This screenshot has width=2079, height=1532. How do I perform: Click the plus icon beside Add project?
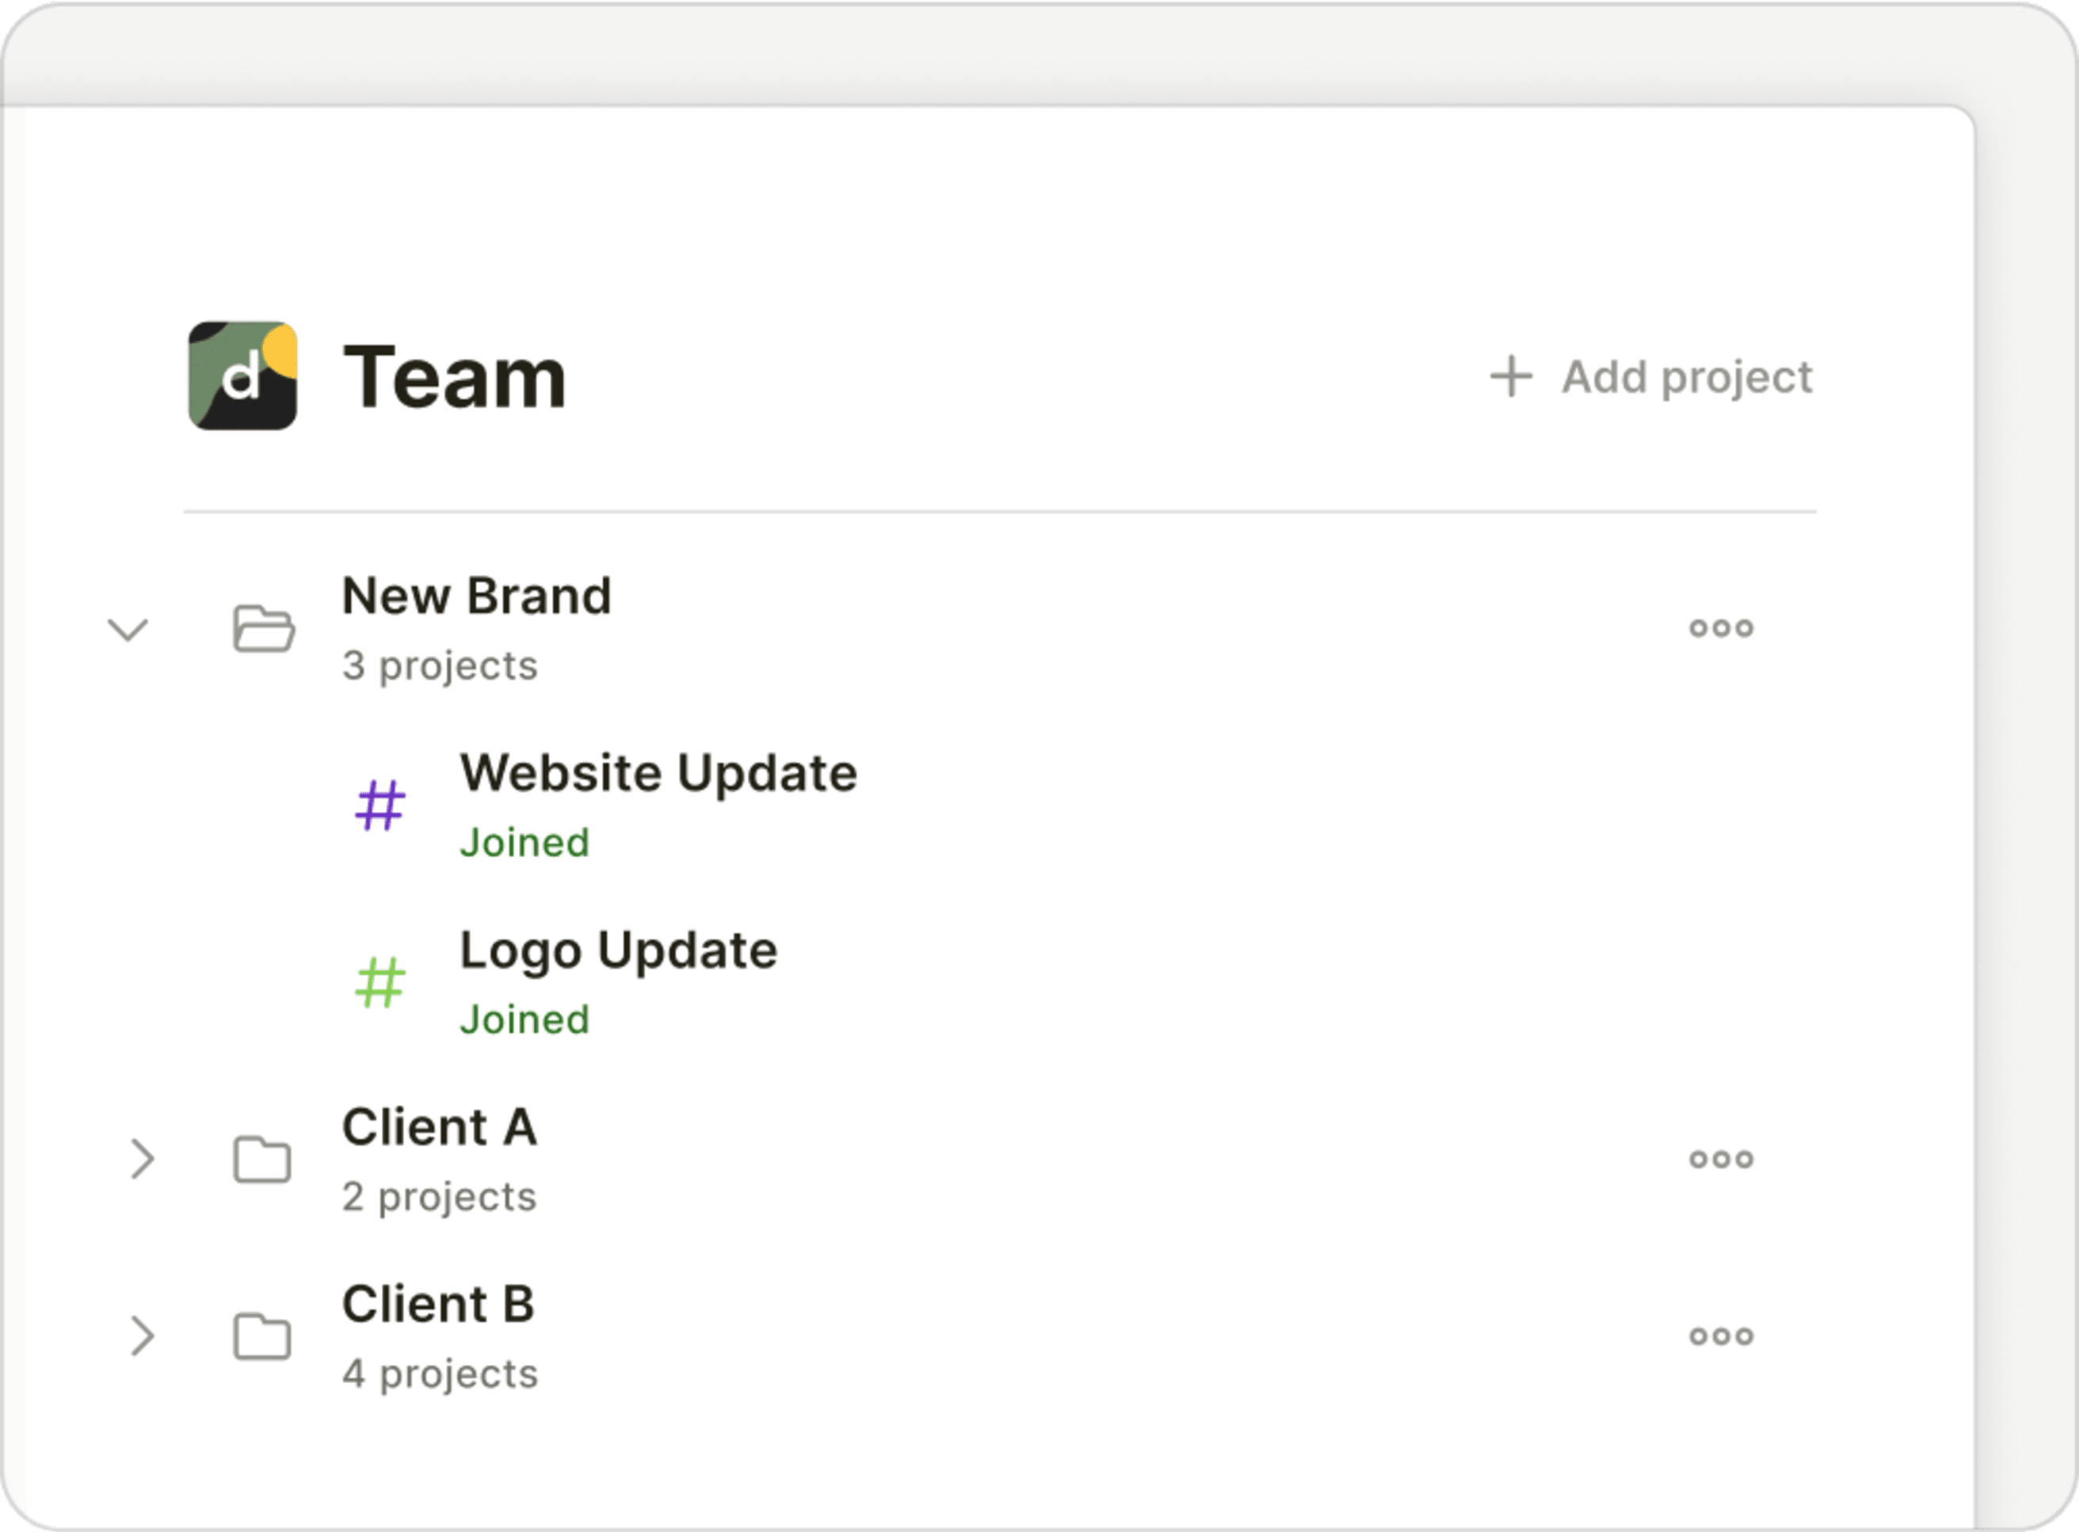click(x=1512, y=376)
